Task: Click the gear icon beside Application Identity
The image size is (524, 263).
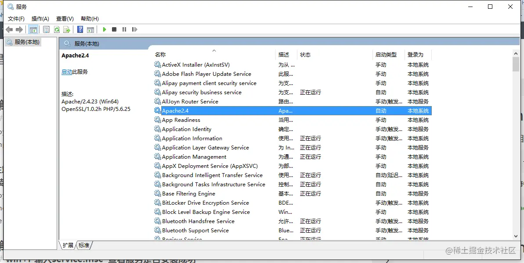Action: point(157,129)
